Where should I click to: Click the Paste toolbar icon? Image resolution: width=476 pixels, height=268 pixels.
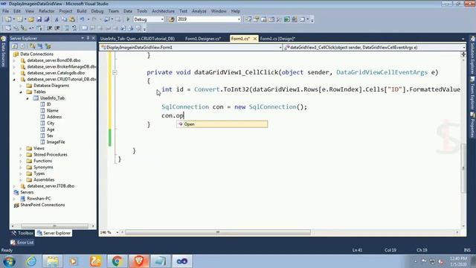tap(72, 19)
